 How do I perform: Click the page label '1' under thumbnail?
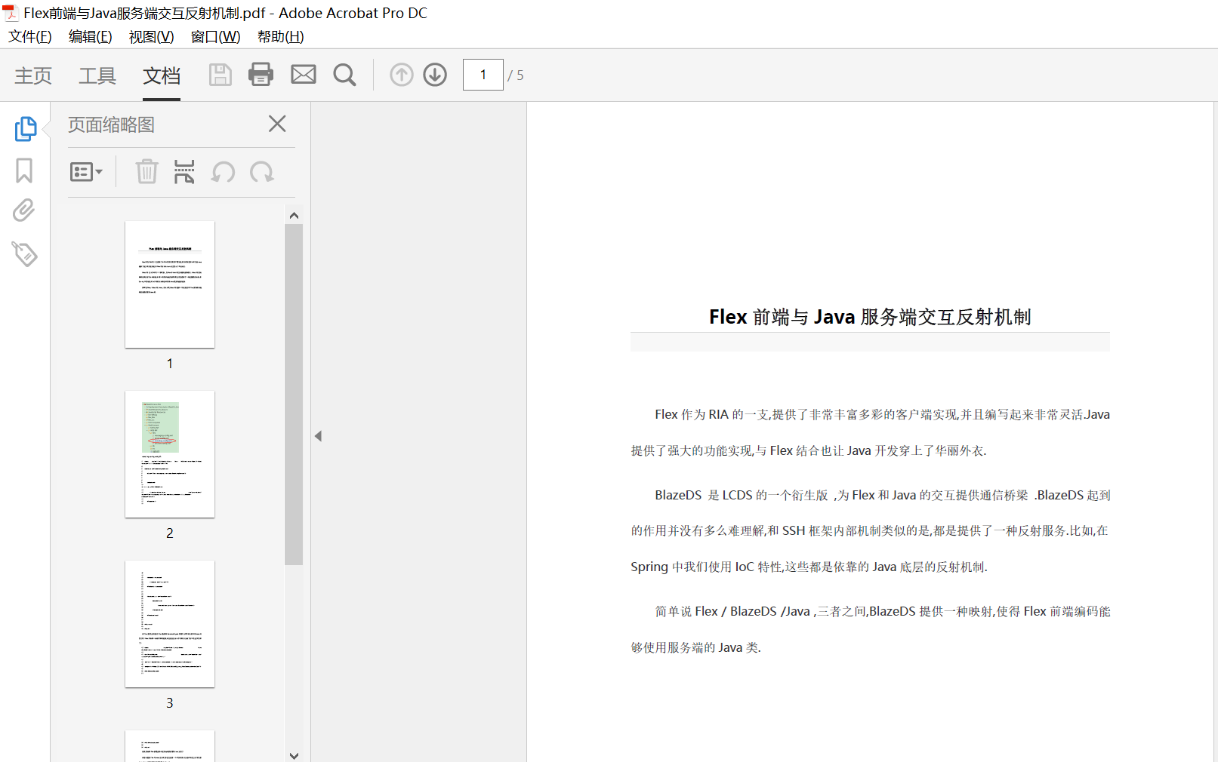click(170, 364)
